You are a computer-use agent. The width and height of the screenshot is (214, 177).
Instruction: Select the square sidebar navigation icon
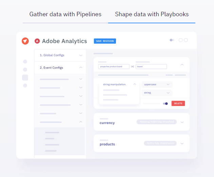[x=25, y=77]
